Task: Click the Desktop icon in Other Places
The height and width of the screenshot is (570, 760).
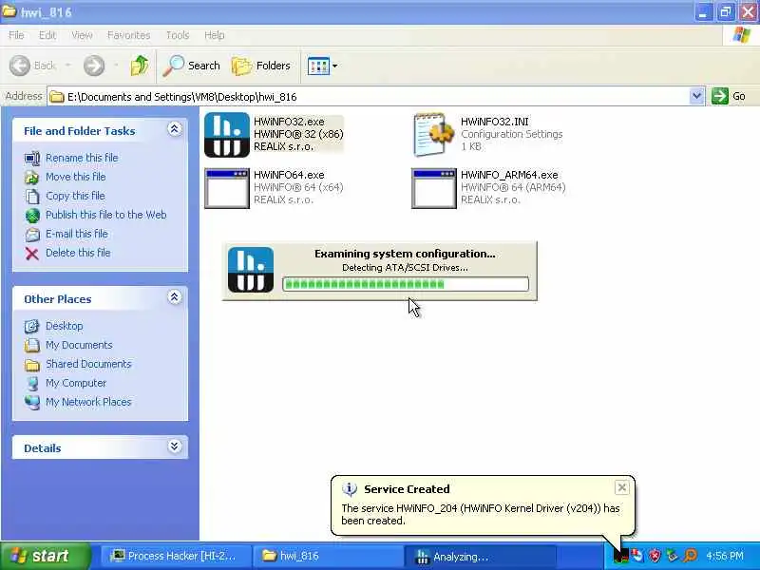Action: pos(32,326)
